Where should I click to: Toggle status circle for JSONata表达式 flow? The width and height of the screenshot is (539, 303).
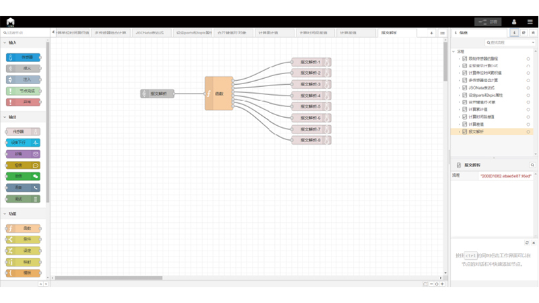[x=528, y=88]
